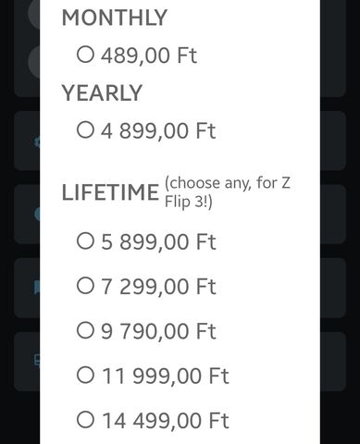This screenshot has width=360, height=444.
Task: Click the partially hidden gear icon behind dialog
Action: [37, 142]
